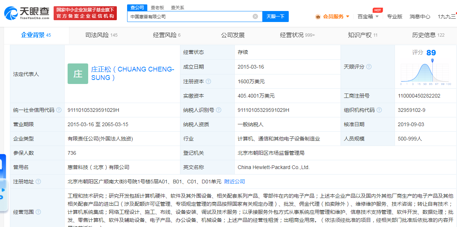The image size is (457, 227).
Task: Click the 天眼一下 search button
Action: tap(276, 17)
